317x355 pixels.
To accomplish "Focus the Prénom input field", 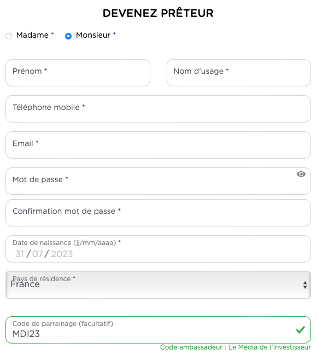I will coord(78,73).
